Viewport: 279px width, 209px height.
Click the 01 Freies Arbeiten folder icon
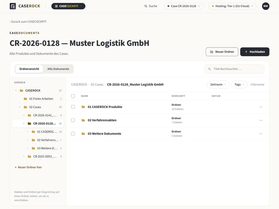click(x=25, y=99)
